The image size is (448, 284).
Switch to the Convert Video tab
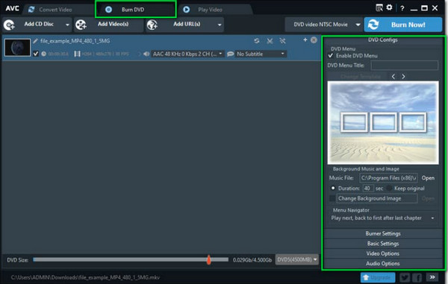click(x=50, y=10)
